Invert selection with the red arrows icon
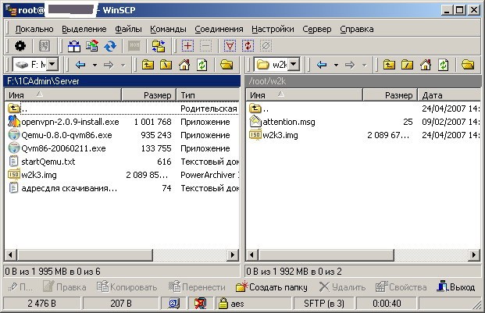This screenshot has height=313, width=485. pos(248,46)
